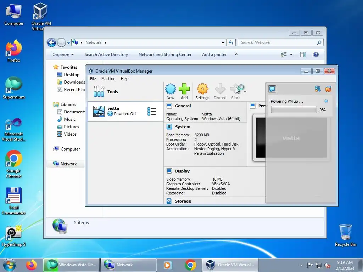
Task: Open the Supermium desktop shortcut
Action: pos(14,88)
